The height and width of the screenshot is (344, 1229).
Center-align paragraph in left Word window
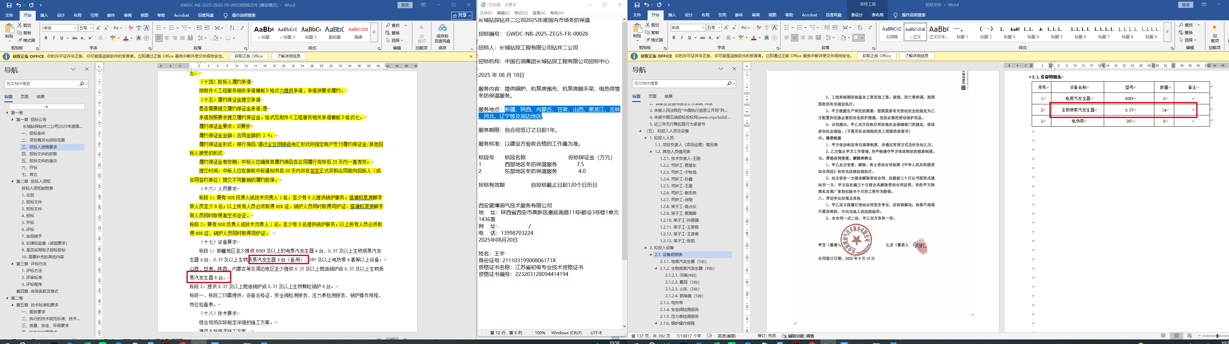tap(167, 38)
